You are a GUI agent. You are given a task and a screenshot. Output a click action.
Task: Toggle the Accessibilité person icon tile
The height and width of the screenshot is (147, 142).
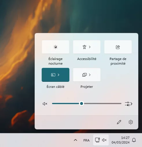click(84, 47)
